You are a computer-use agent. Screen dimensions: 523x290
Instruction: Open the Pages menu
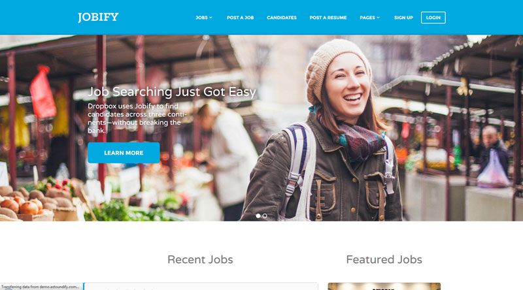367,18
